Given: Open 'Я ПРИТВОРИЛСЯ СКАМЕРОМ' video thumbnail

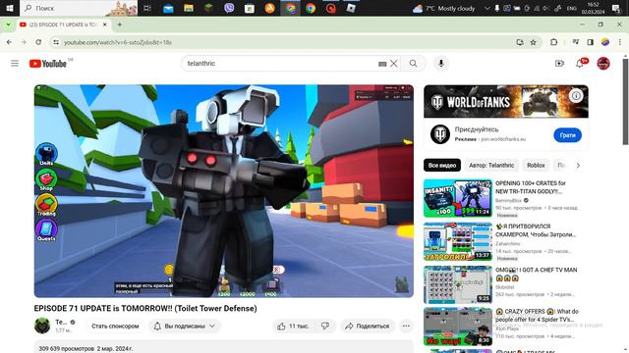Looking at the screenshot, I should tap(458, 241).
